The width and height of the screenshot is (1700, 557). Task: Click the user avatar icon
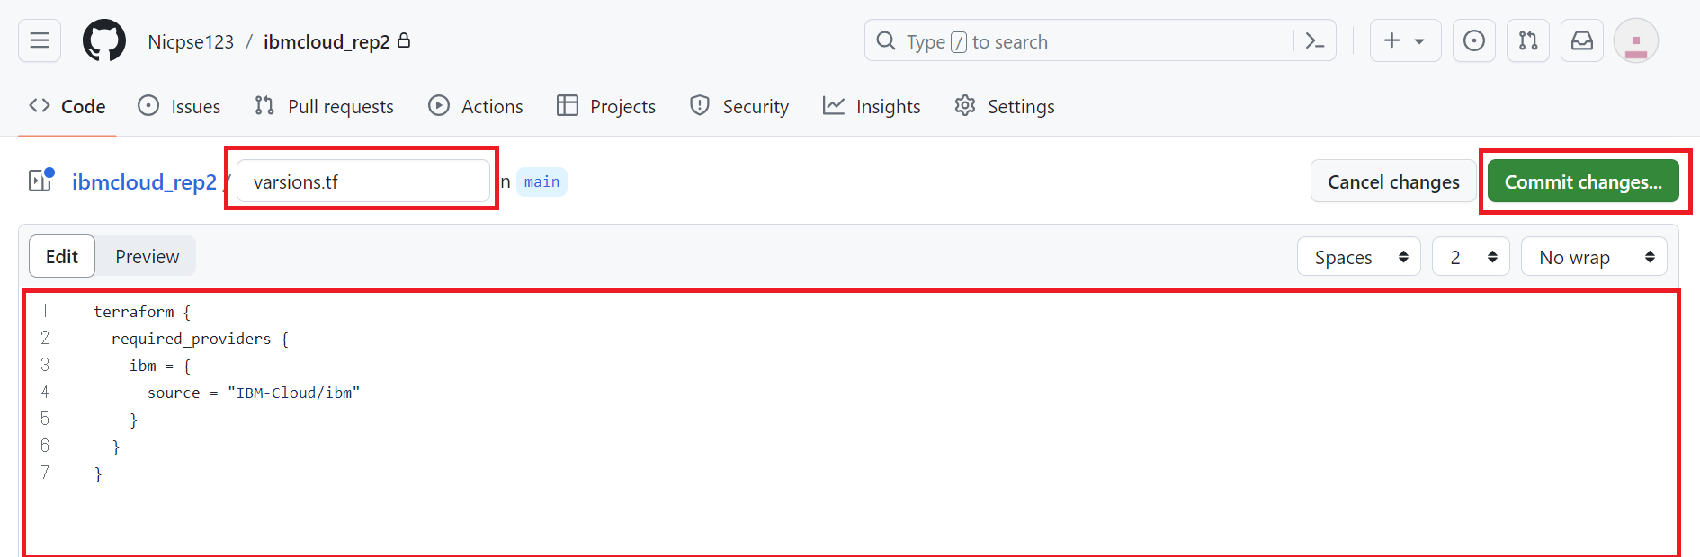1635,41
